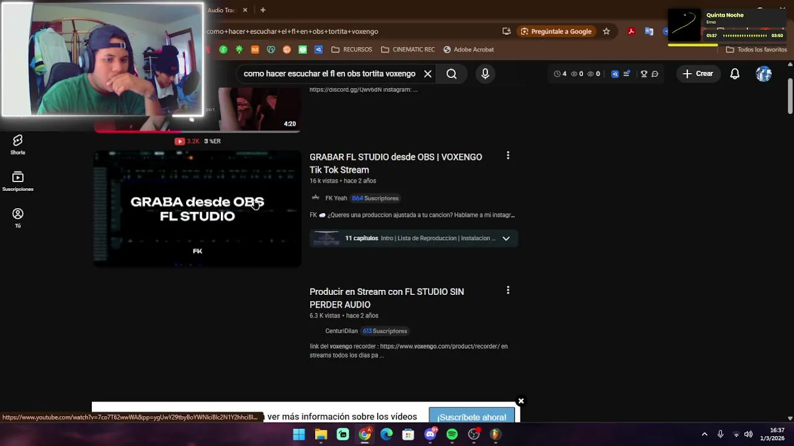Image resolution: width=794 pixels, height=446 pixels.
Task: Click the 864 Suscriptores badge
Action: pyautogui.click(x=375, y=198)
